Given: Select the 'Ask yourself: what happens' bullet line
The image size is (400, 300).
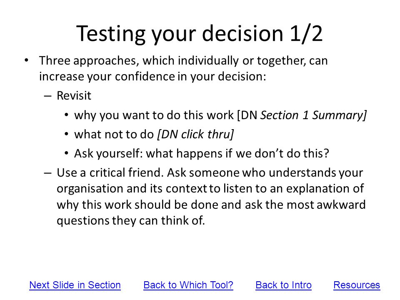Looking at the screenshot, I should [x=202, y=154].
